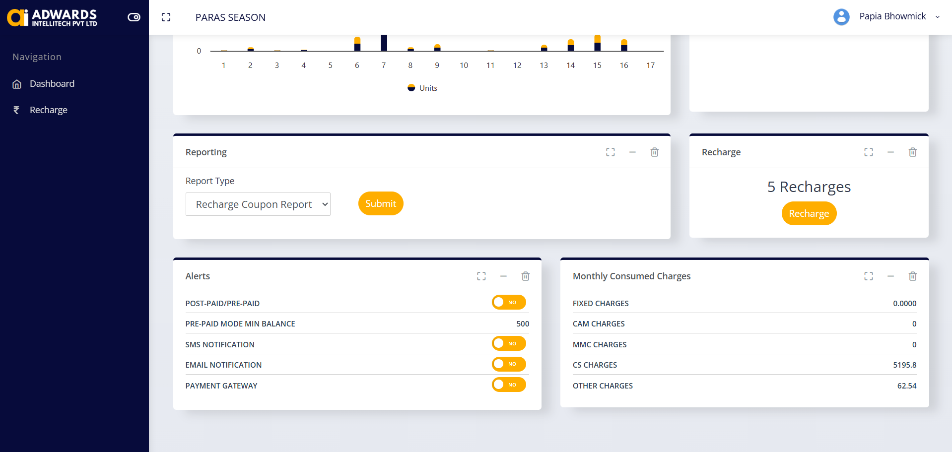Remove the Recharge card using trash icon
The height and width of the screenshot is (452, 952).
point(913,152)
